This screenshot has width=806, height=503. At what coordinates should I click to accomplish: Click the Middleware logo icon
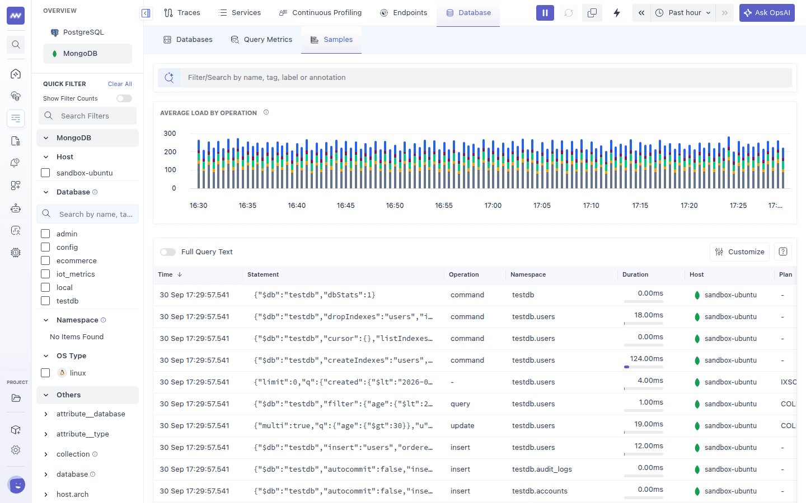click(16, 16)
